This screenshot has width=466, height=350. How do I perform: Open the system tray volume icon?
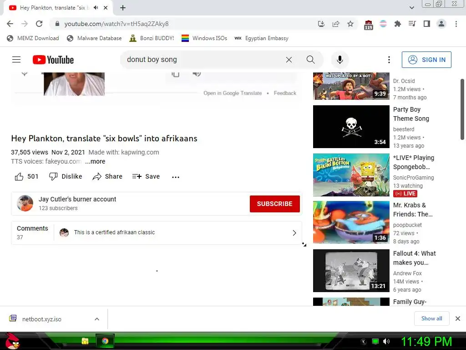coord(386,341)
